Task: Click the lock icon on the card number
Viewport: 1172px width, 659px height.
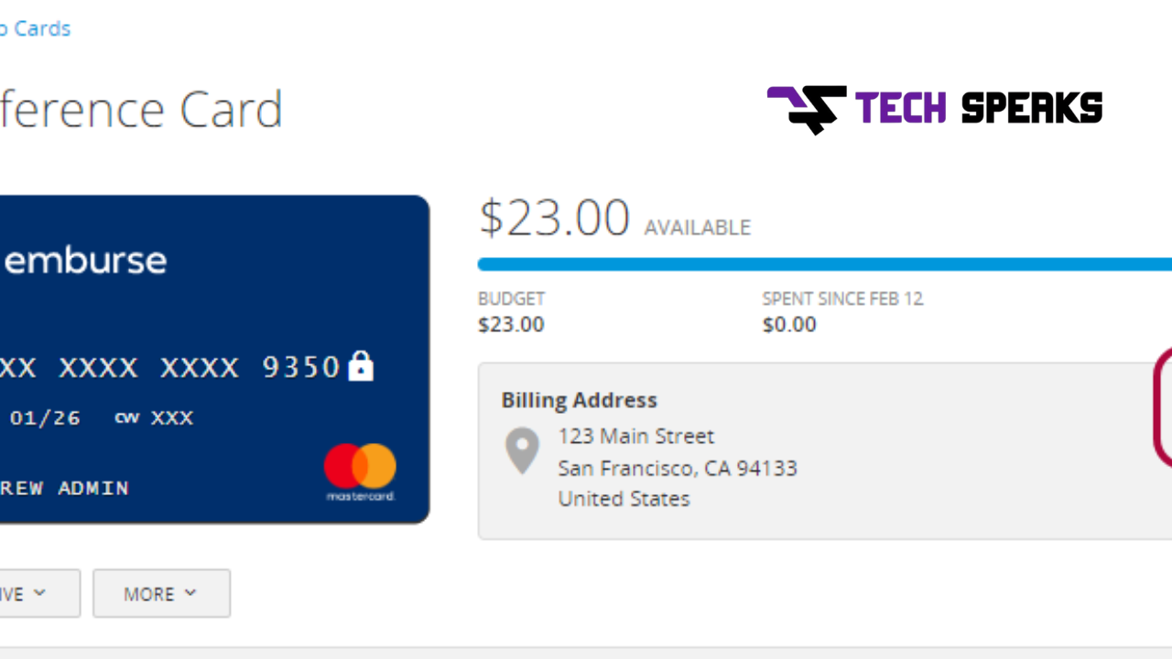Action: [361, 366]
